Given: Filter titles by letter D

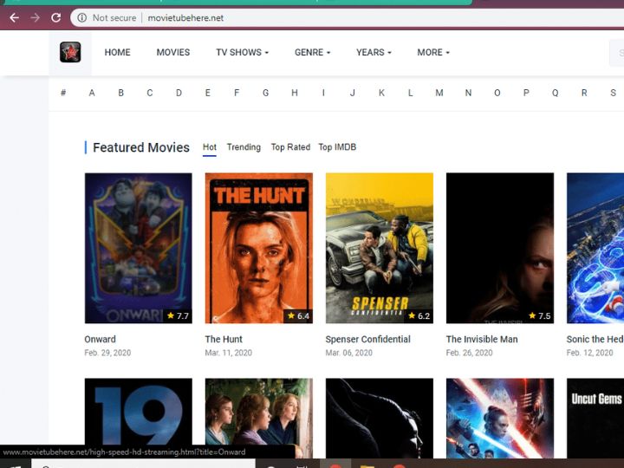Looking at the screenshot, I should click(x=179, y=93).
